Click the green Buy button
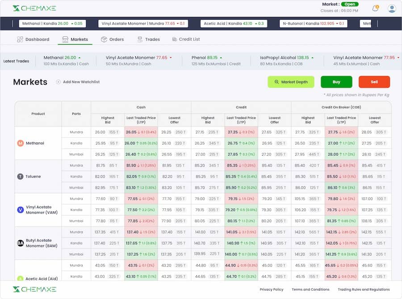 (336, 82)
